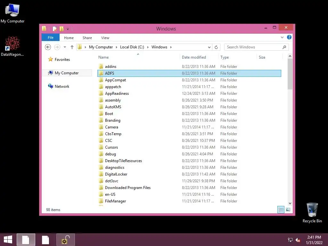Image resolution: width=328 pixels, height=246 pixels.
Task: Click the FileManager folder icon
Action: pos(101,201)
